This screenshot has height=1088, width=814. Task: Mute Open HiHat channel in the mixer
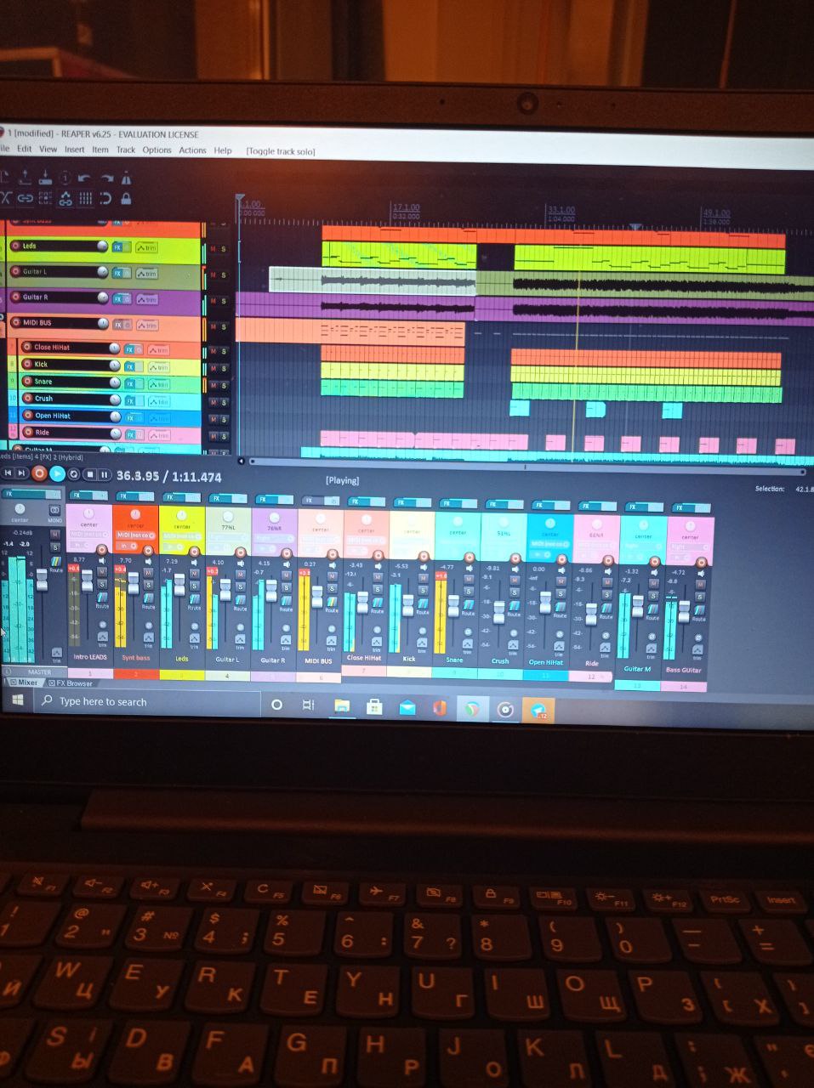561,581
